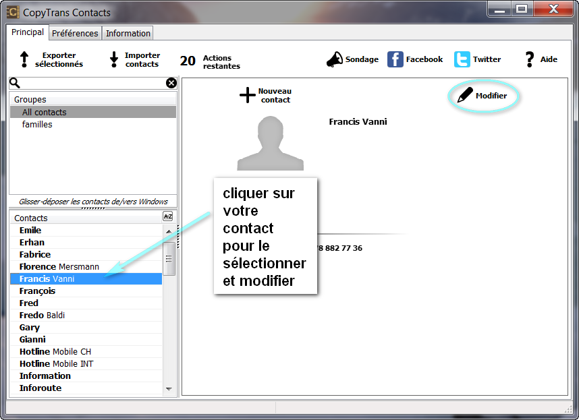Click the Import contacts down-arrow icon
Image resolution: width=579 pixels, height=420 pixels.
[x=114, y=59]
